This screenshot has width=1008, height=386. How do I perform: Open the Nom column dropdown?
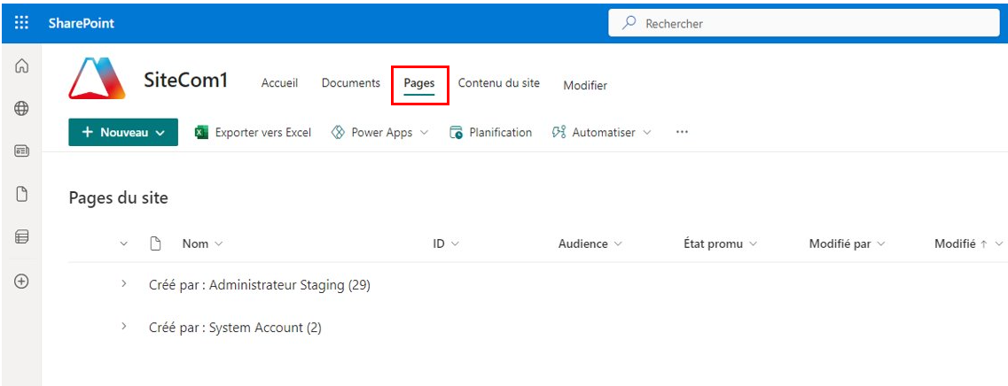point(202,244)
